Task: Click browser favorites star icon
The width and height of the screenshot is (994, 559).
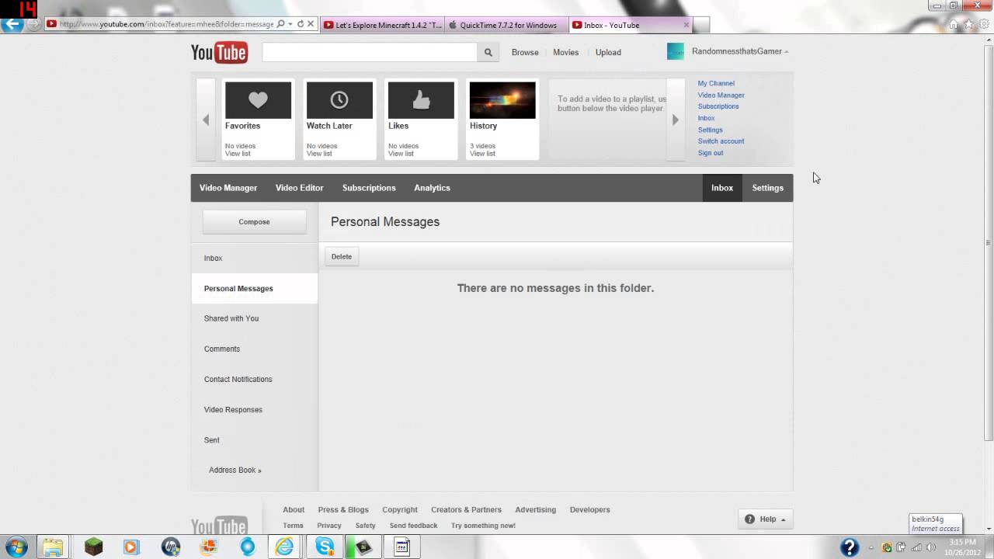Action: [968, 24]
